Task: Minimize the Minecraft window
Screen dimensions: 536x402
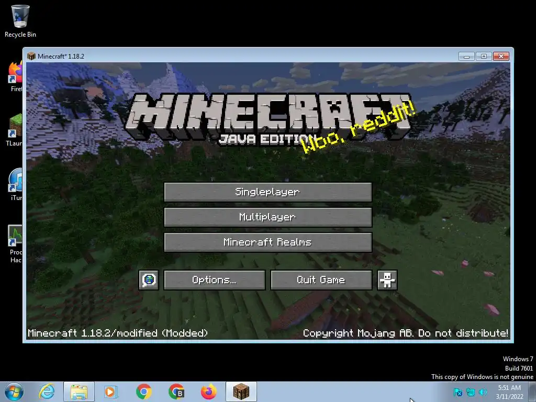Action: pyautogui.click(x=466, y=56)
